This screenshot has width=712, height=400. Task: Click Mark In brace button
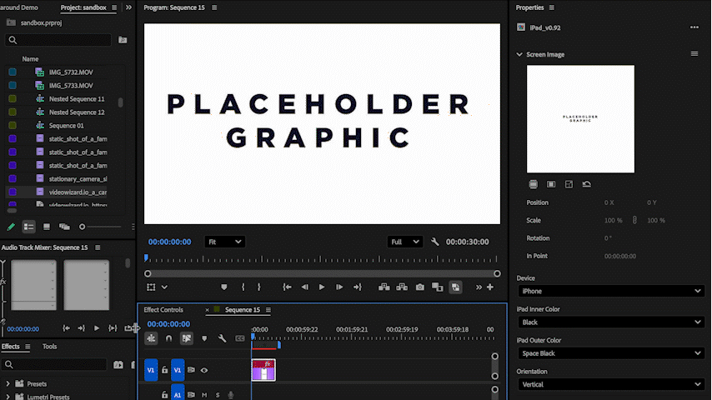click(243, 287)
